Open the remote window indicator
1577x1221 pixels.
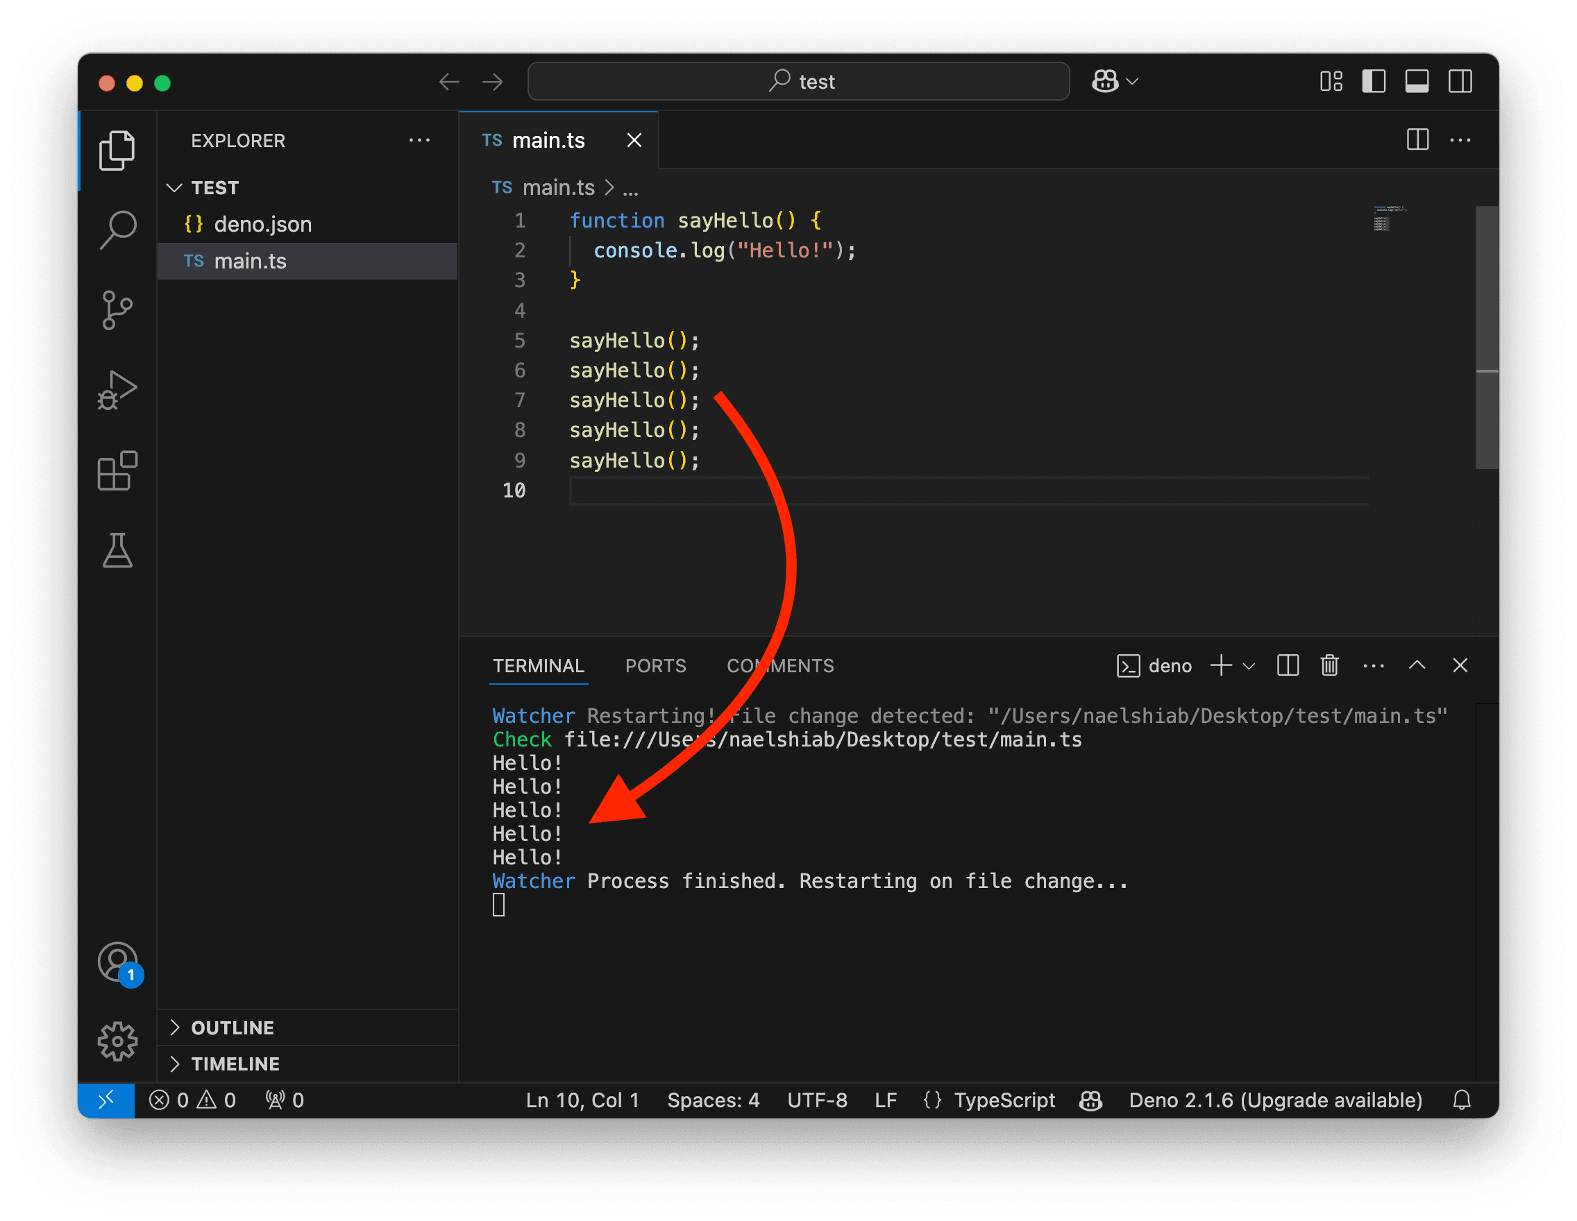(106, 1100)
